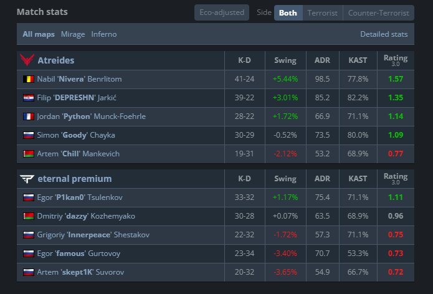Open Dmitriy 'dazzy' Kozhemyako's player profile
The width and height of the screenshot is (433, 294).
[x=86, y=216]
